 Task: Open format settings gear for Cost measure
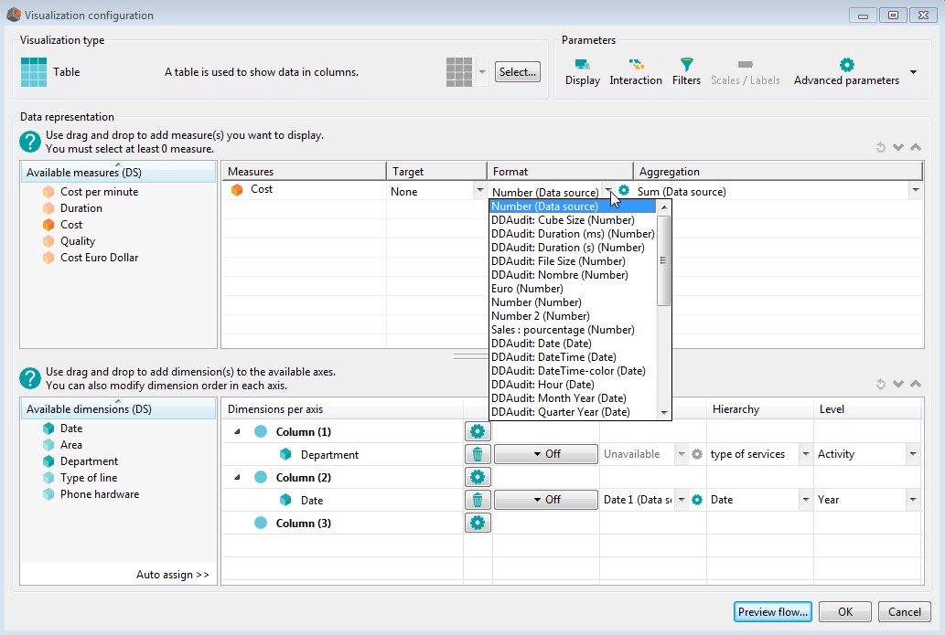[x=624, y=191]
